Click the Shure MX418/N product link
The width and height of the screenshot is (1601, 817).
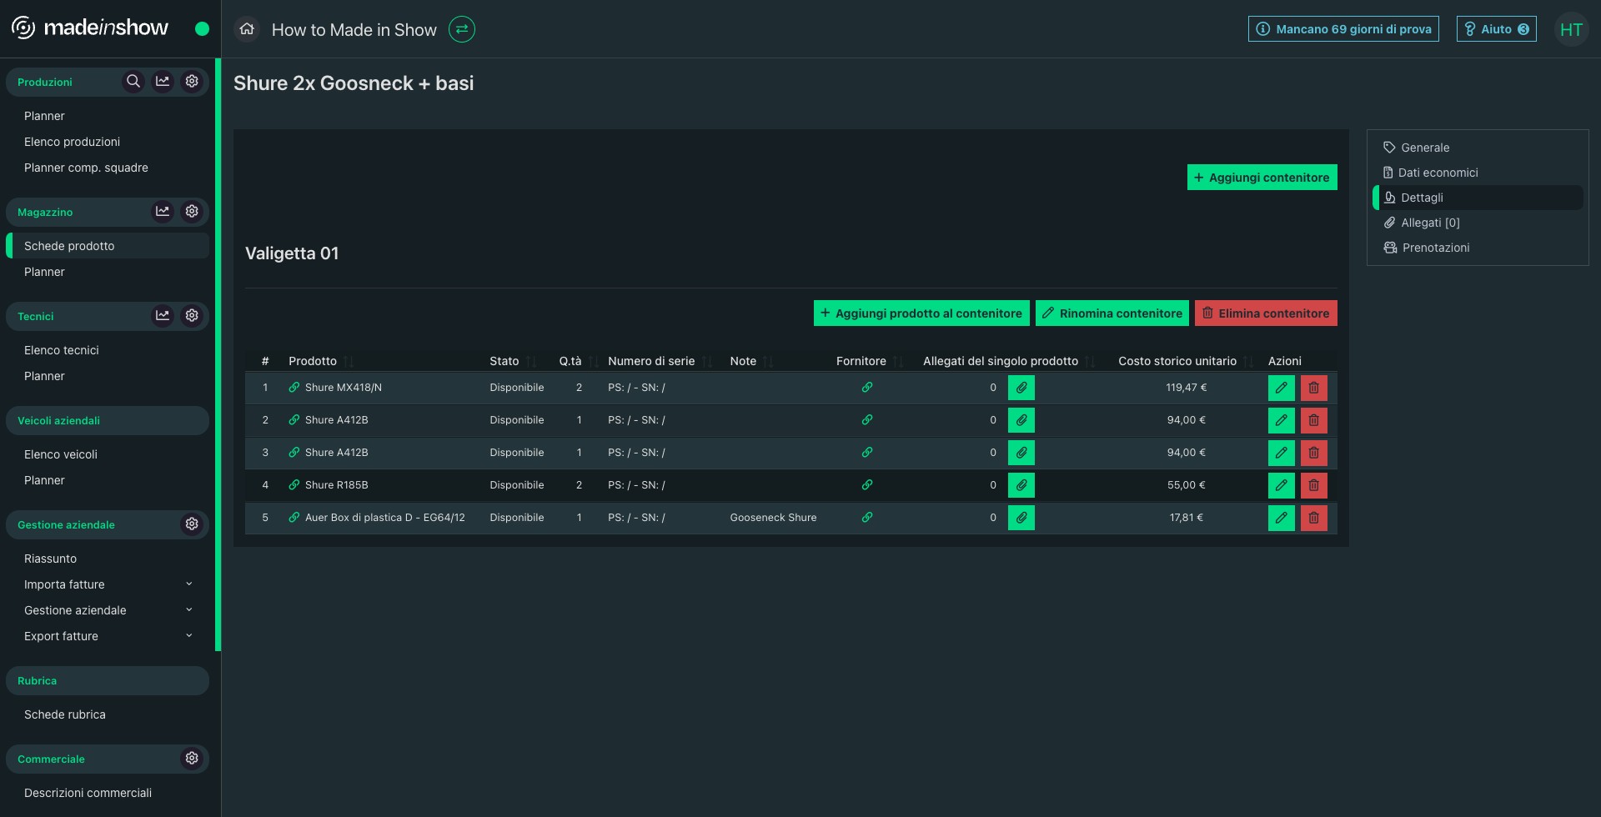(x=335, y=387)
